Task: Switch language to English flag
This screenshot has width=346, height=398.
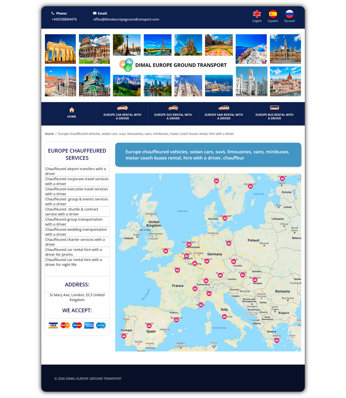Action: [257, 14]
